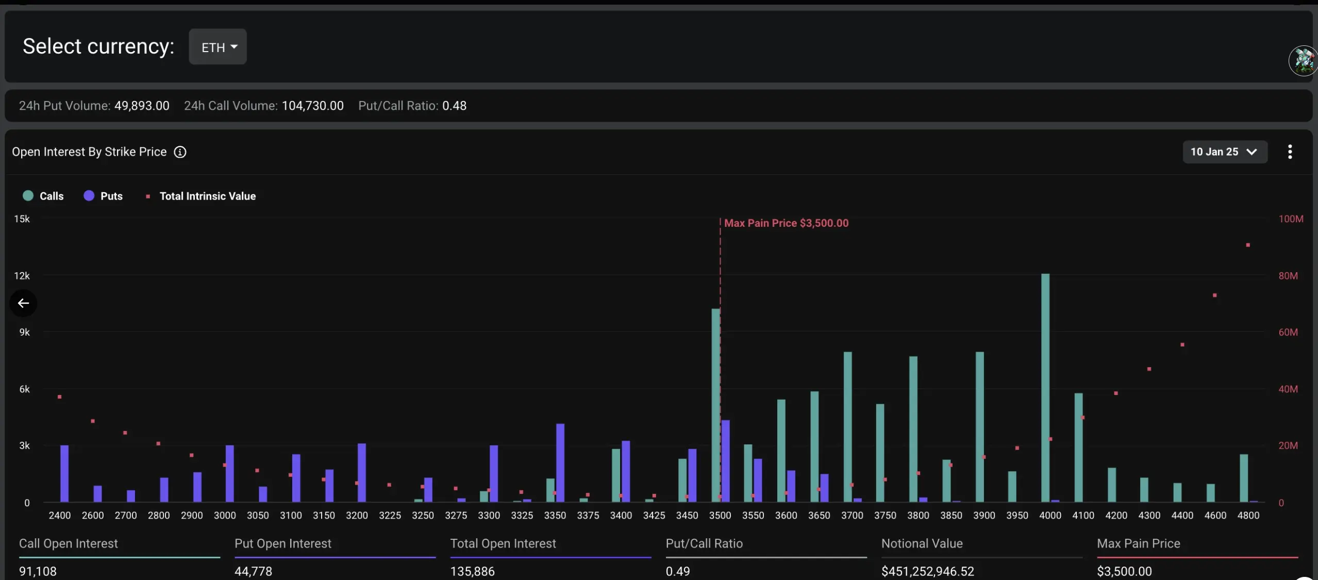Screen dimensions: 1318x580
Task: Toggle Total Intrinsic Value series visibility
Action: tap(207, 196)
